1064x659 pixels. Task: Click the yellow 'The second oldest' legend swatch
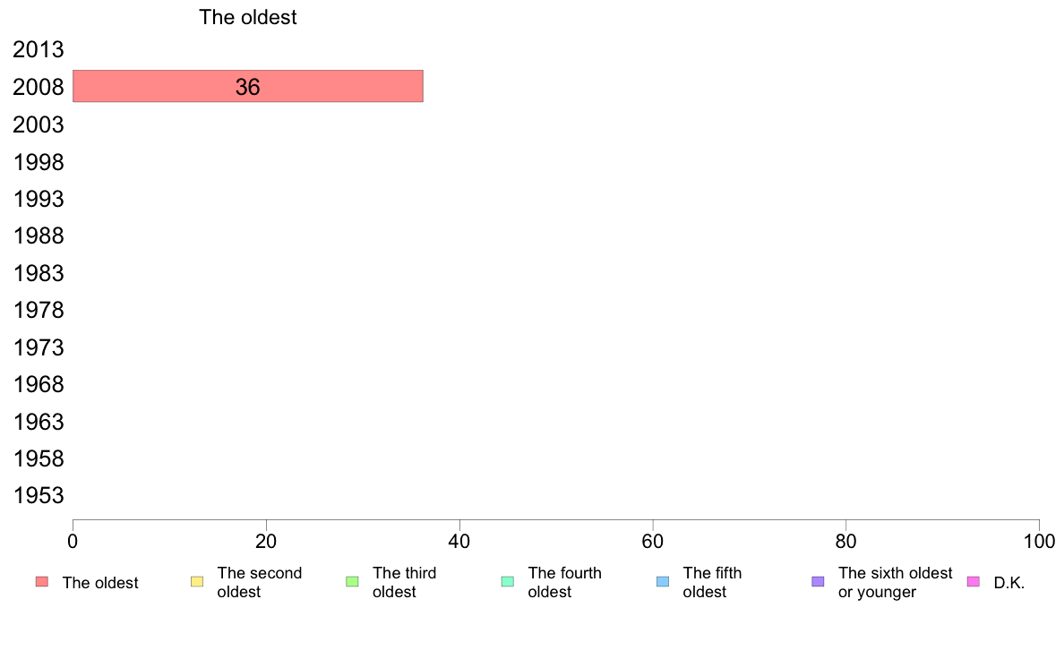point(197,582)
